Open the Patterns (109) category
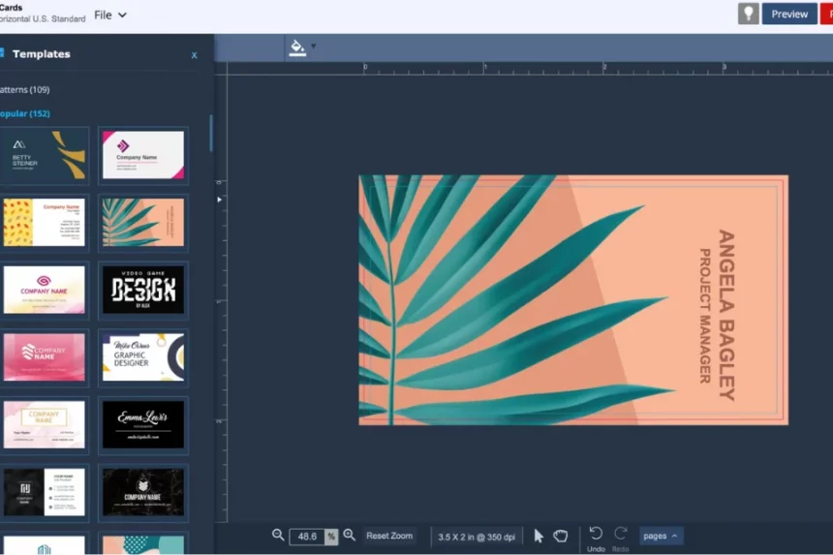 coord(24,90)
